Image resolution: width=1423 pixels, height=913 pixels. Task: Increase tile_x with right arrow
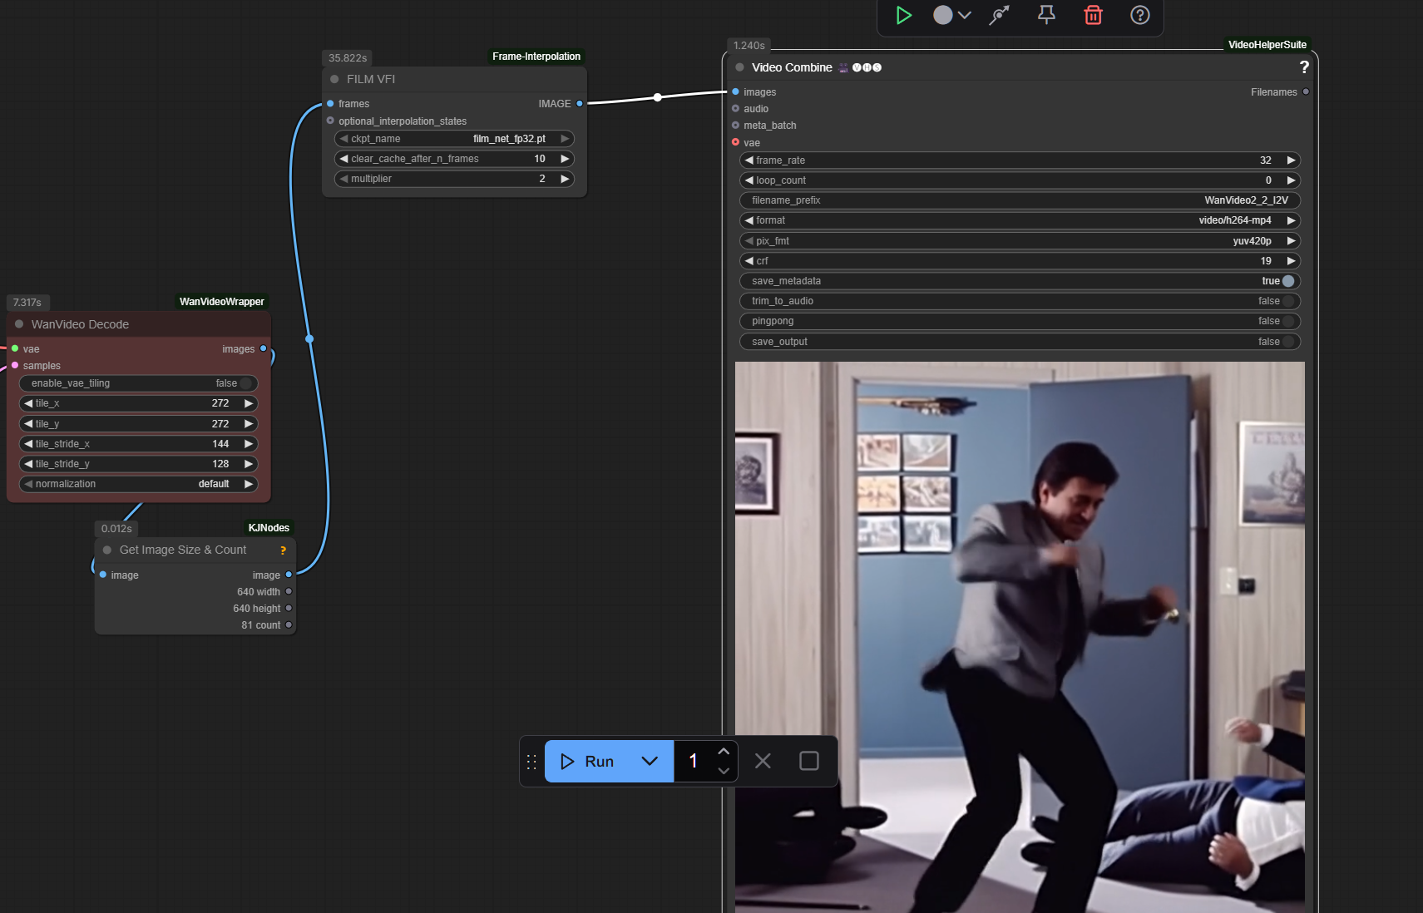point(248,403)
